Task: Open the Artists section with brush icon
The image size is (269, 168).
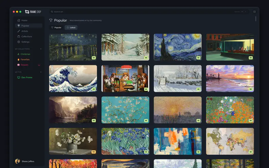Action: pyautogui.click(x=29, y=31)
